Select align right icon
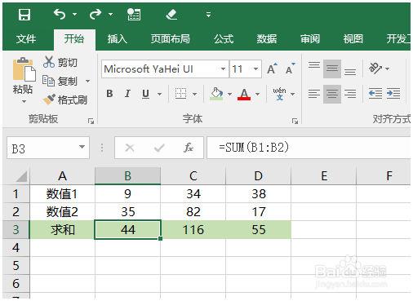This screenshot has width=413, height=301. (350, 94)
